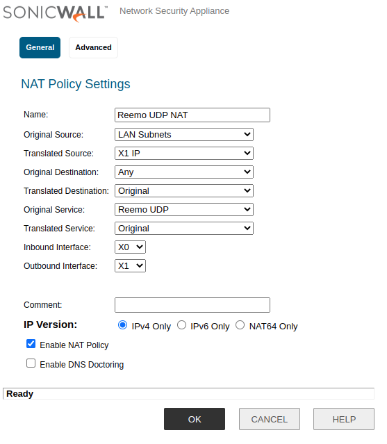Image resolution: width=387 pixels, height=444 pixels.
Task: Switch to the Advanced tab
Action: pyautogui.click(x=93, y=47)
